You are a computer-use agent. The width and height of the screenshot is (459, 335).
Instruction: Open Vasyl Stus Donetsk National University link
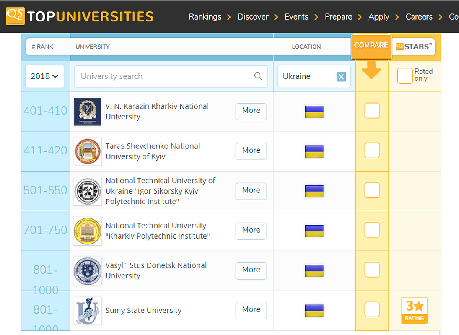coord(156,270)
